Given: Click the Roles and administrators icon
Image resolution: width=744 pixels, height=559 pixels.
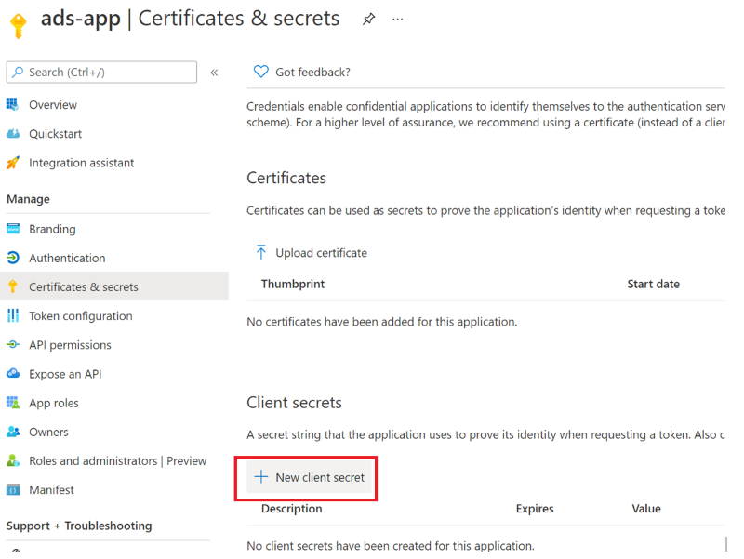Looking at the screenshot, I should point(13,460).
